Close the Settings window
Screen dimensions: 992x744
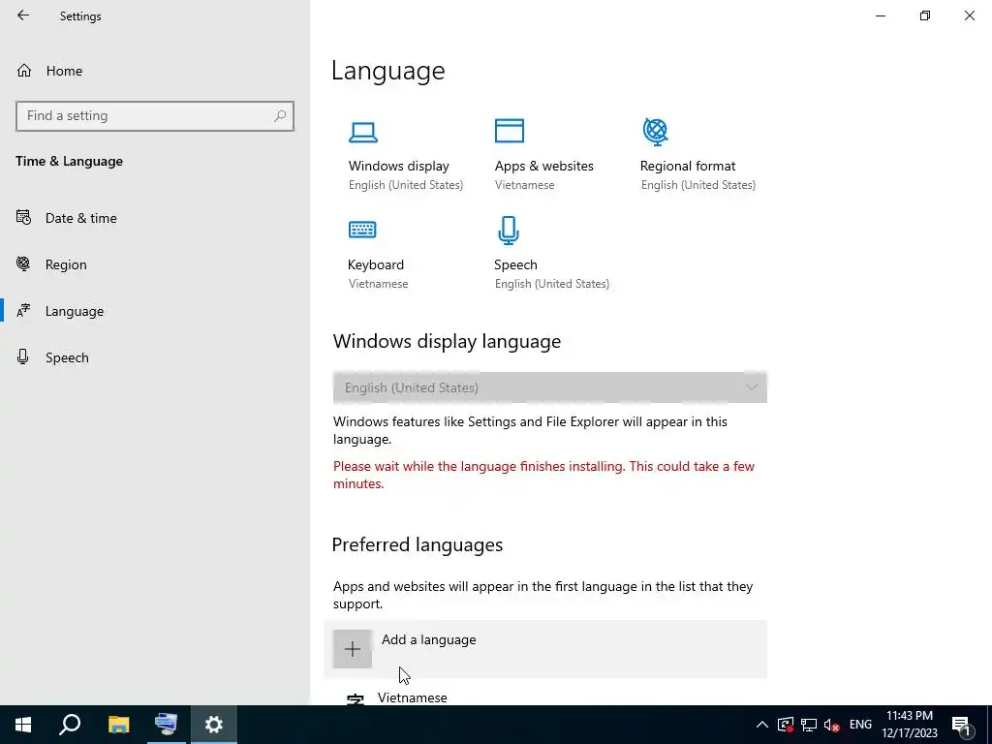click(x=969, y=15)
